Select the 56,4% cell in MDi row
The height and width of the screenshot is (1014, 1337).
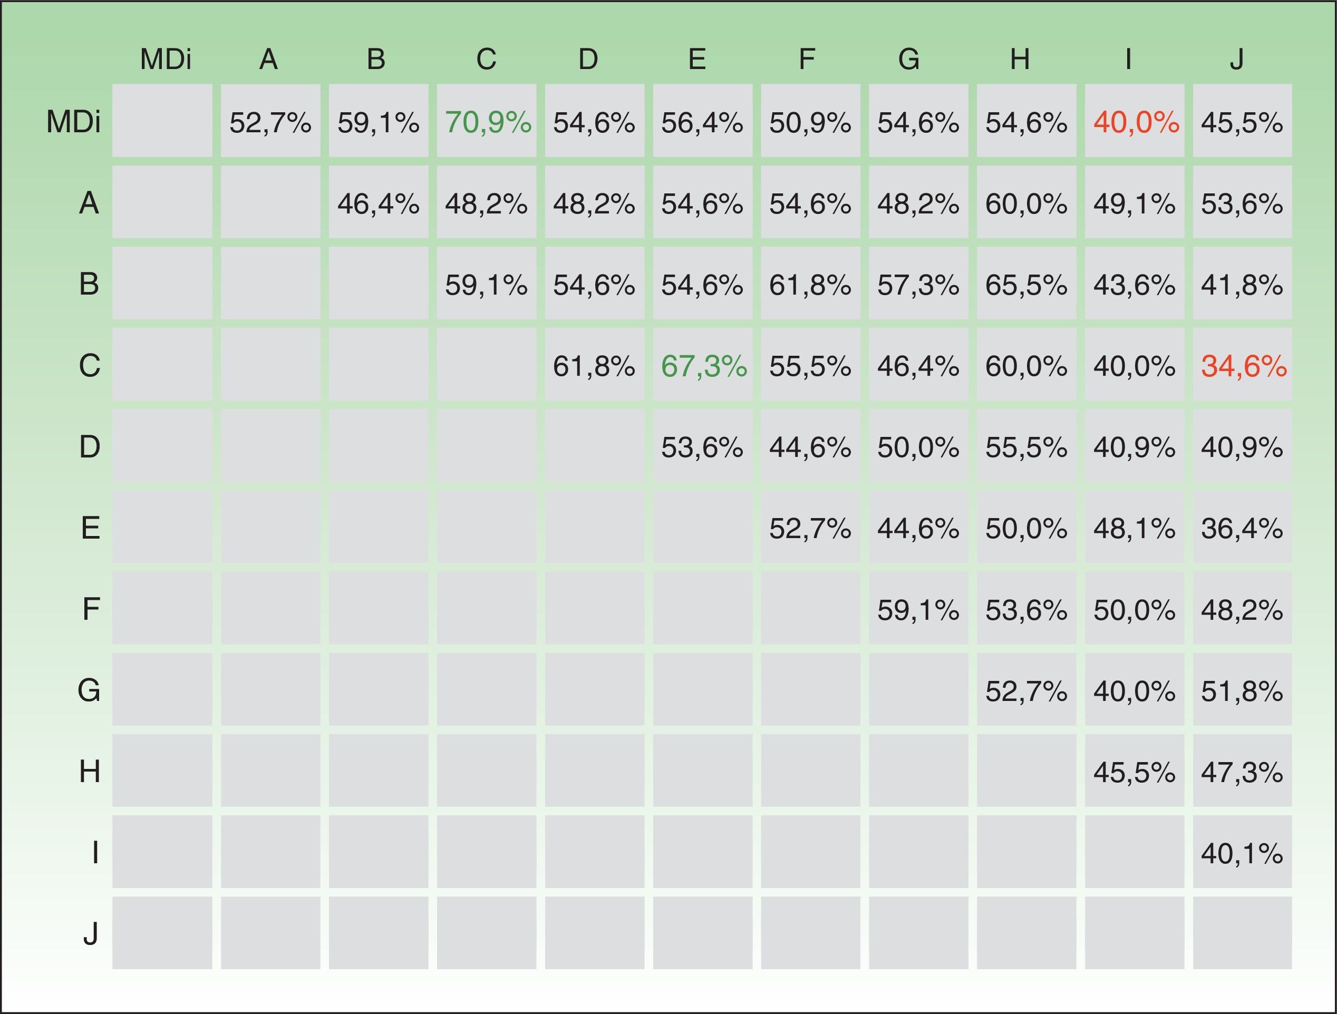(702, 122)
